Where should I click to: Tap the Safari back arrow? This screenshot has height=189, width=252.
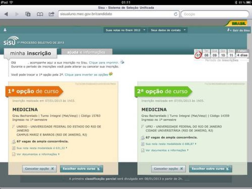pyautogui.click(x=6, y=14)
